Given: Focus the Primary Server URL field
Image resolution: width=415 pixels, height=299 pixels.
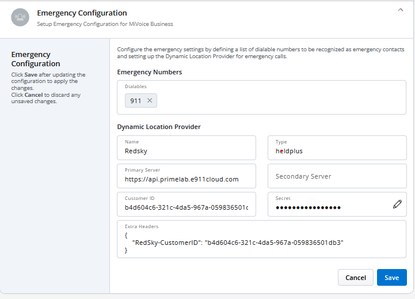Looking at the screenshot, I should 186,179.
